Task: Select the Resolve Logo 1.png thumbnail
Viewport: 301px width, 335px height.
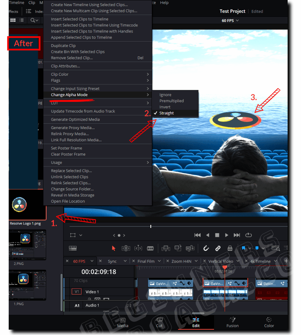Action: (x=19, y=204)
